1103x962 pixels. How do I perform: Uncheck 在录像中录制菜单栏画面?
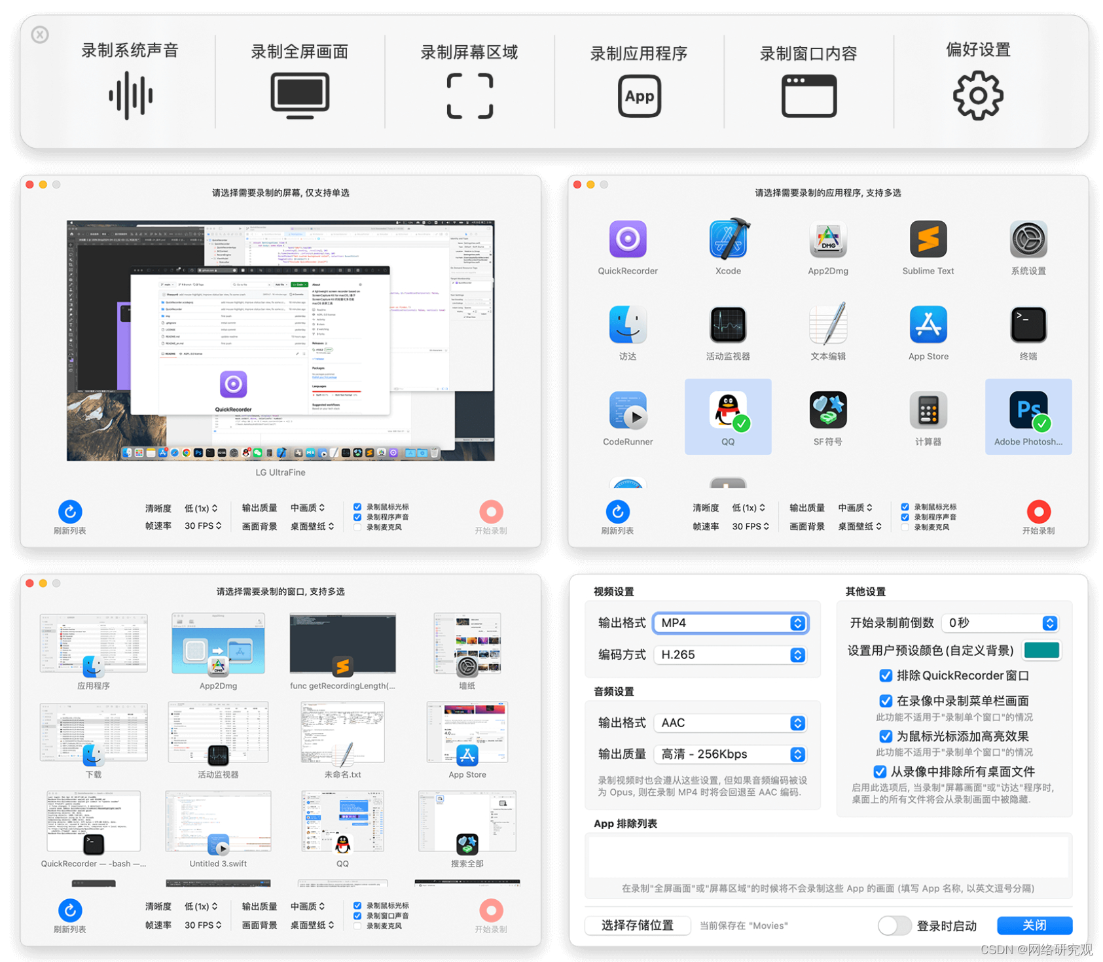886,701
